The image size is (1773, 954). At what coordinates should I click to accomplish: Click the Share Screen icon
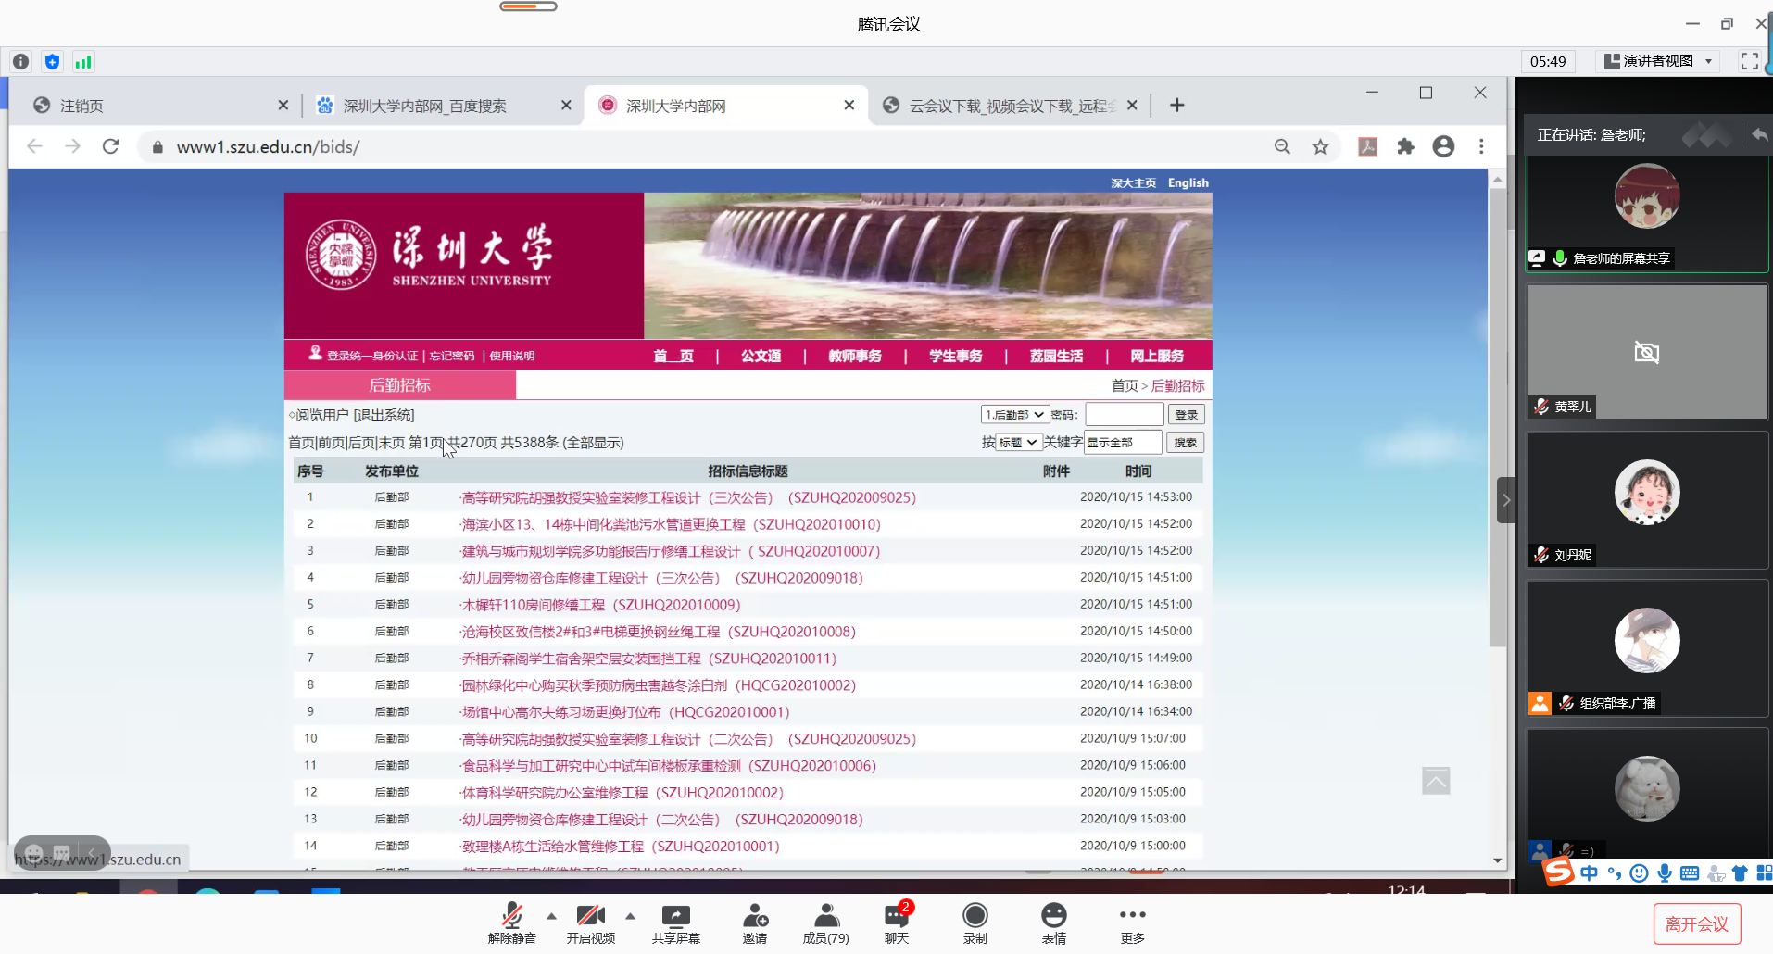(675, 917)
